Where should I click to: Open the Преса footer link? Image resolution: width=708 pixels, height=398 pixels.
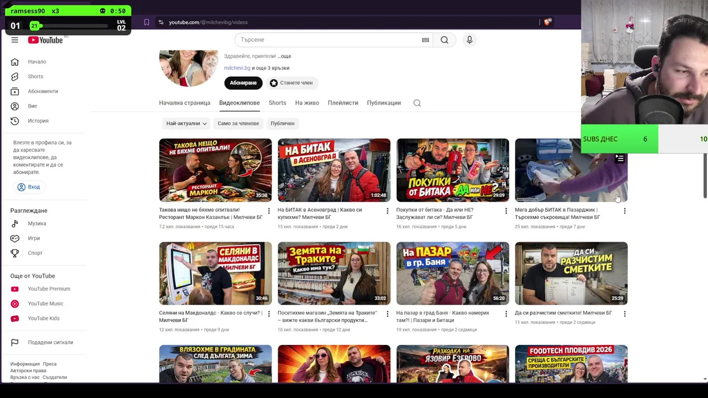pos(50,364)
